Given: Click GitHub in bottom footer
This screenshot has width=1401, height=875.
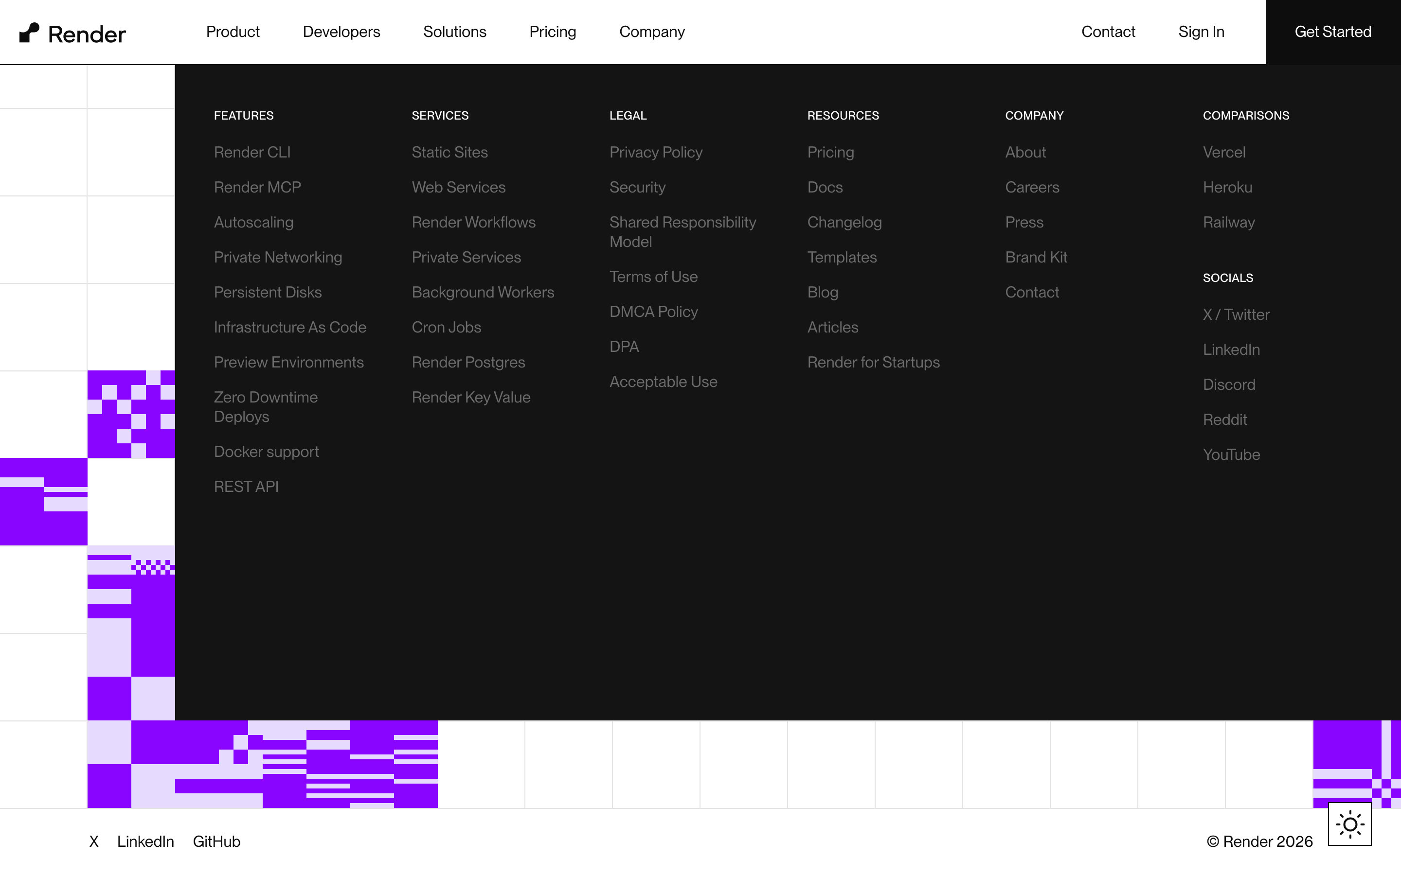Looking at the screenshot, I should [x=216, y=841].
